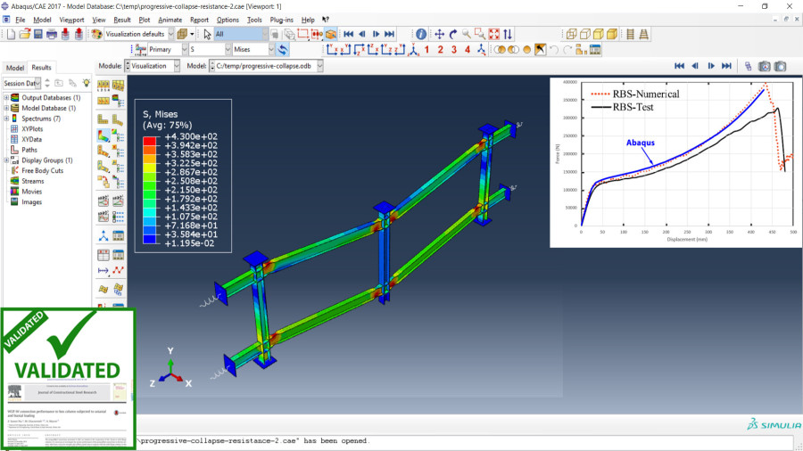803x451 pixels.
Task: Enable wireframe render style
Action: coord(572,34)
